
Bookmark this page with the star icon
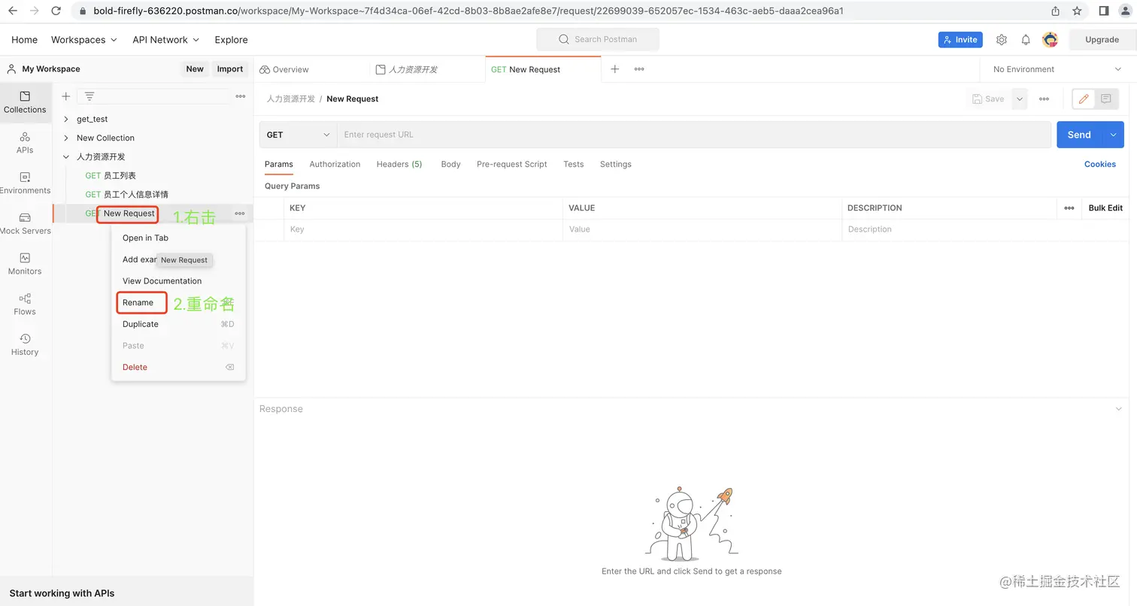pyautogui.click(x=1077, y=11)
